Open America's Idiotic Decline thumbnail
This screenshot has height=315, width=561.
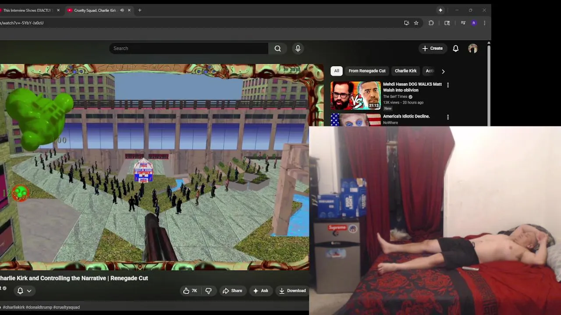[355, 120]
